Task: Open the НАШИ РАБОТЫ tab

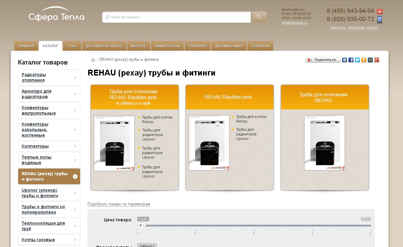Action: click(167, 46)
